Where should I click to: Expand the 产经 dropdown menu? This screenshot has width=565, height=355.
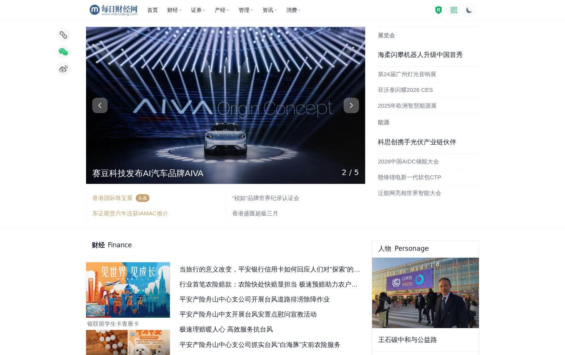click(x=222, y=10)
